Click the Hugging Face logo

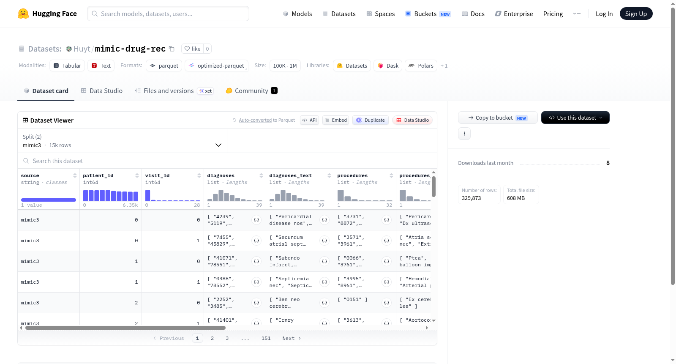[x=47, y=14]
